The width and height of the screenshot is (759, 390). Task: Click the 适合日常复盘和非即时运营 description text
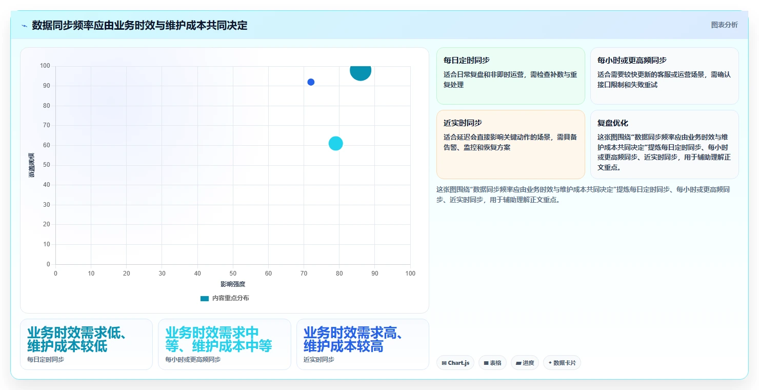click(x=510, y=80)
